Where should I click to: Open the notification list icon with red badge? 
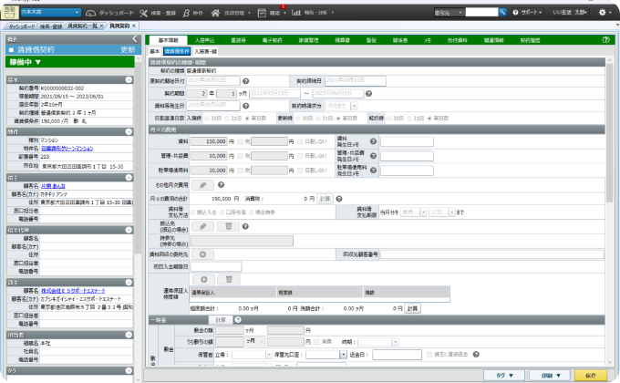coord(262,13)
